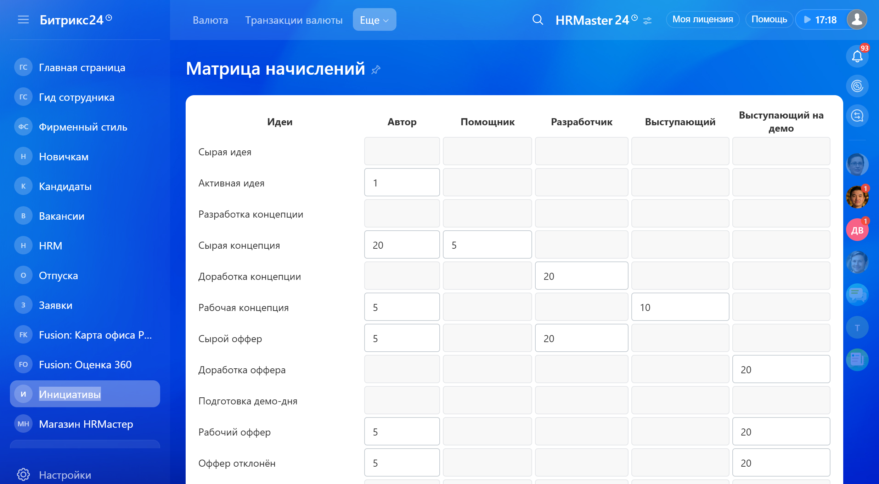
Task: Click the Настройки gear icon
Action: click(x=23, y=474)
